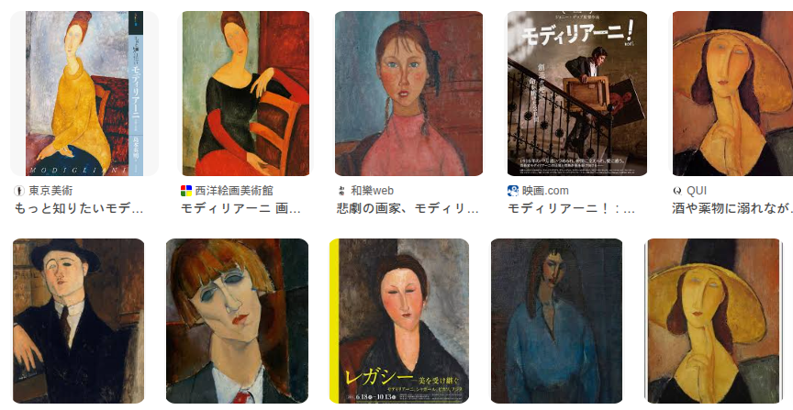The width and height of the screenshot is (793, 410).
Task: Open the モディリアーニ！：… result title
Action: tap(571, 208)
